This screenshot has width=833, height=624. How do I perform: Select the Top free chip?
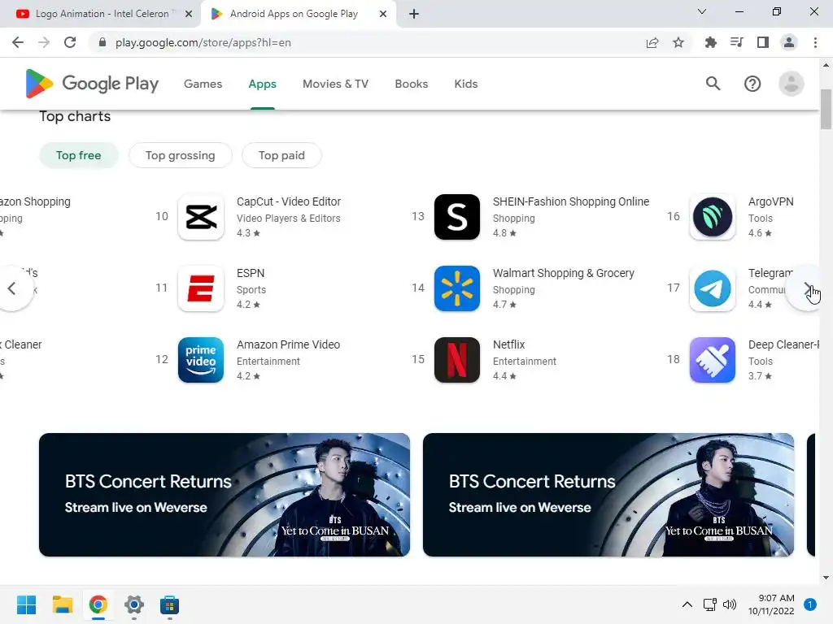(79, 155)
